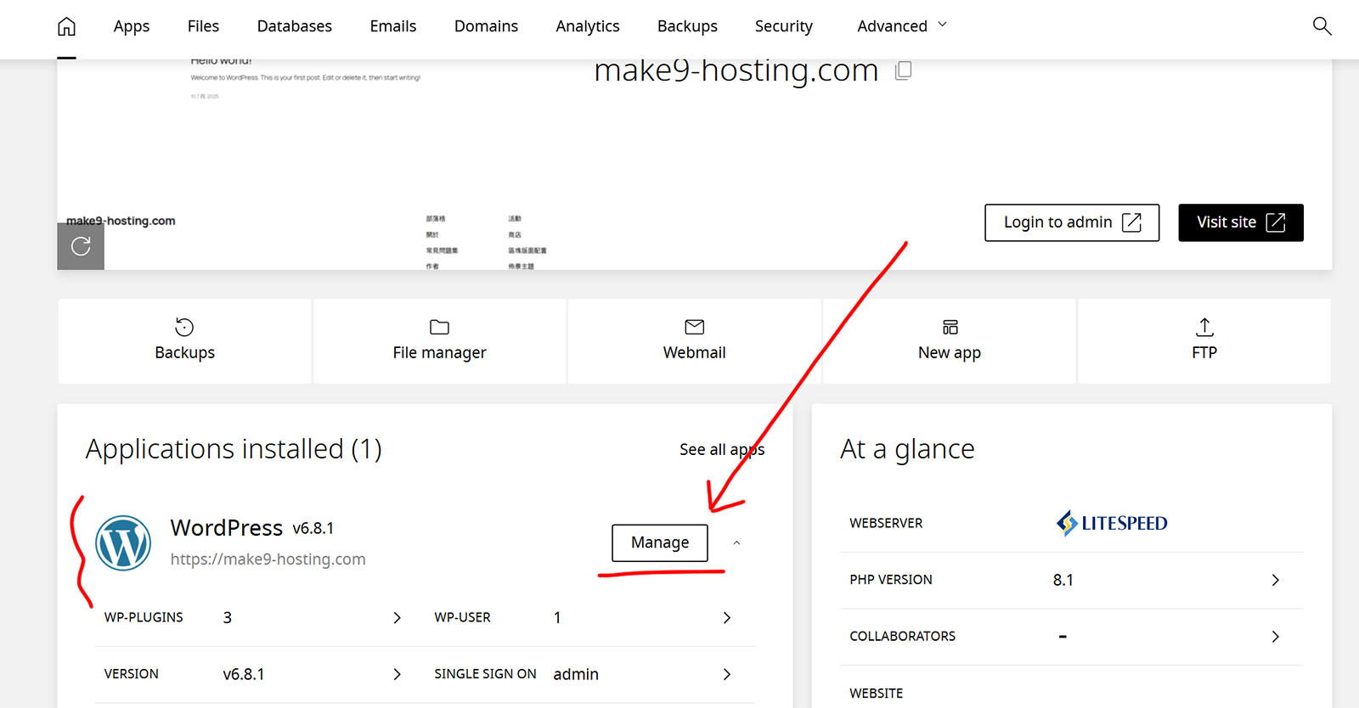Image resolution: width=1359 pixels, height=708 pixels.
Task: Expand the WP-USER row chevron
Action: (x=726, y=618)
